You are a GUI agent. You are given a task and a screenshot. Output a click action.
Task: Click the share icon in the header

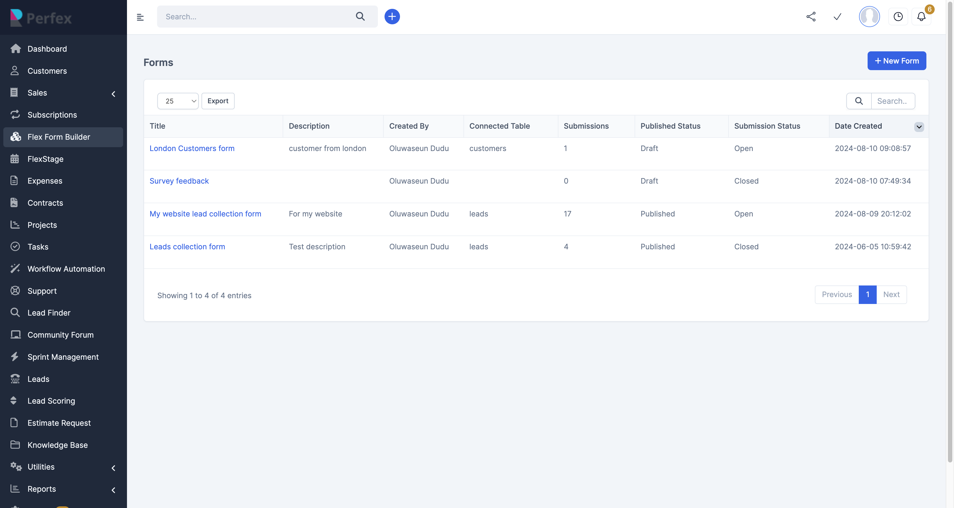pos(811,17)
